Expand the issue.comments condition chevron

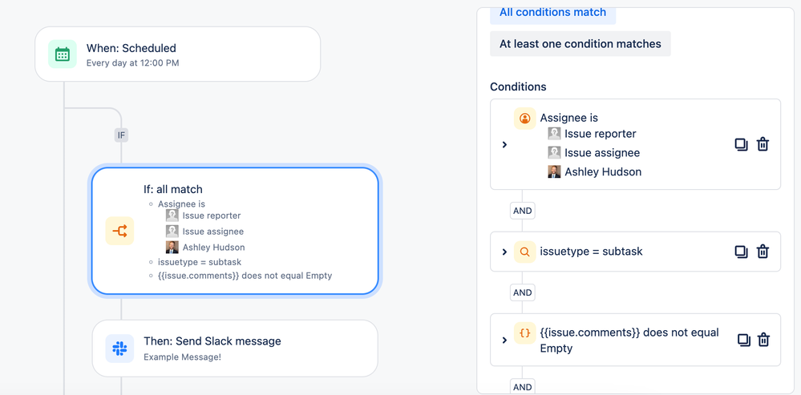pos(504,340)
